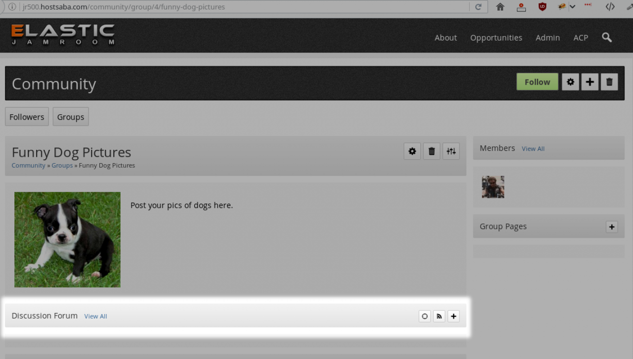Click the red dots password extension icon
Image resolution: width=633 pixels, height=359 pixels.
[x=588, y=5]
